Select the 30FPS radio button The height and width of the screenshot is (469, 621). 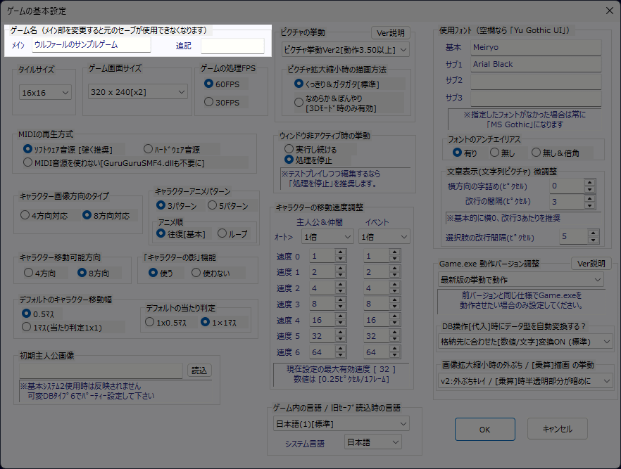(208, 102)
